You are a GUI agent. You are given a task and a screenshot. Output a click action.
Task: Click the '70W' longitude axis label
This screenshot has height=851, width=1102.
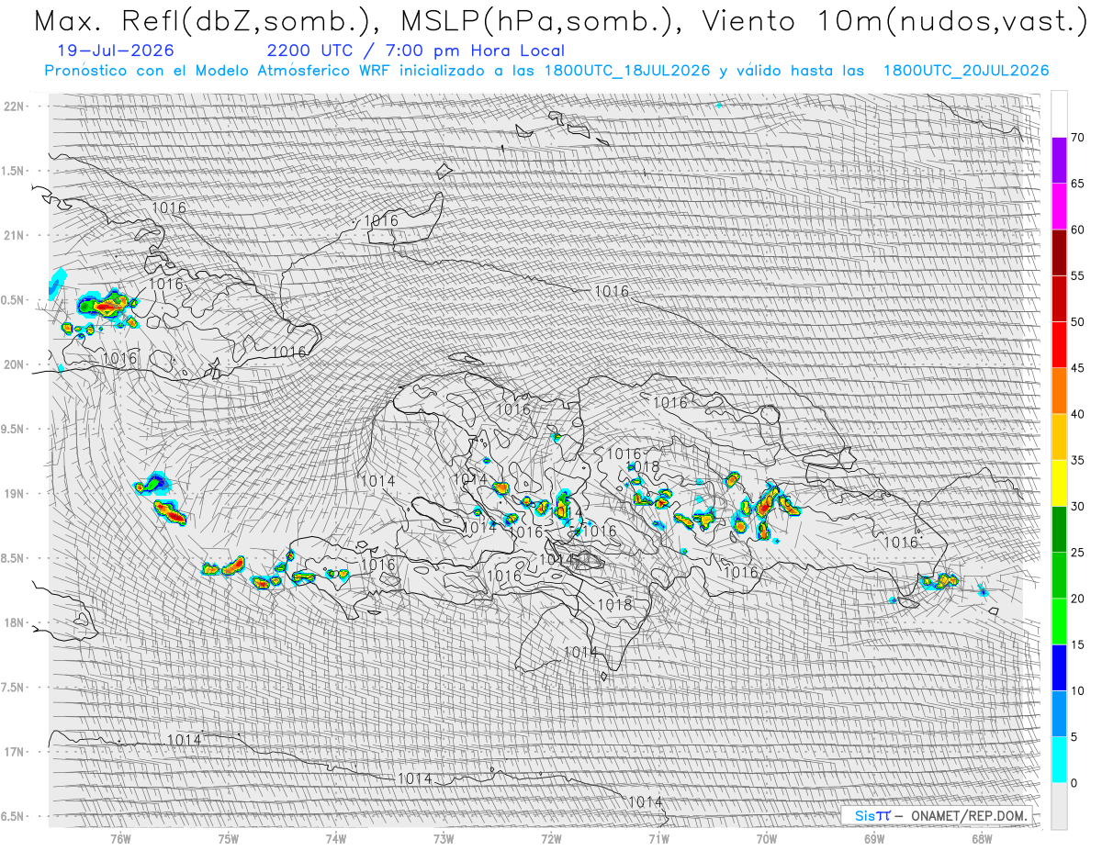[x=767, y=839]
